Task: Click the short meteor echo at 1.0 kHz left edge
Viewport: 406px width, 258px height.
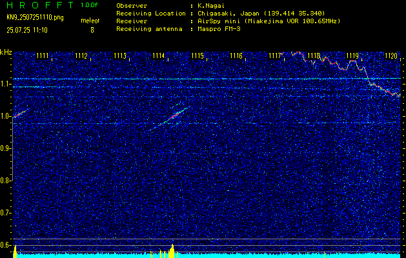Action: [x=20, y=114]
